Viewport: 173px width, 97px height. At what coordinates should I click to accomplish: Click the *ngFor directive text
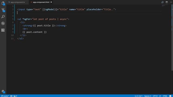click(26, 19)
